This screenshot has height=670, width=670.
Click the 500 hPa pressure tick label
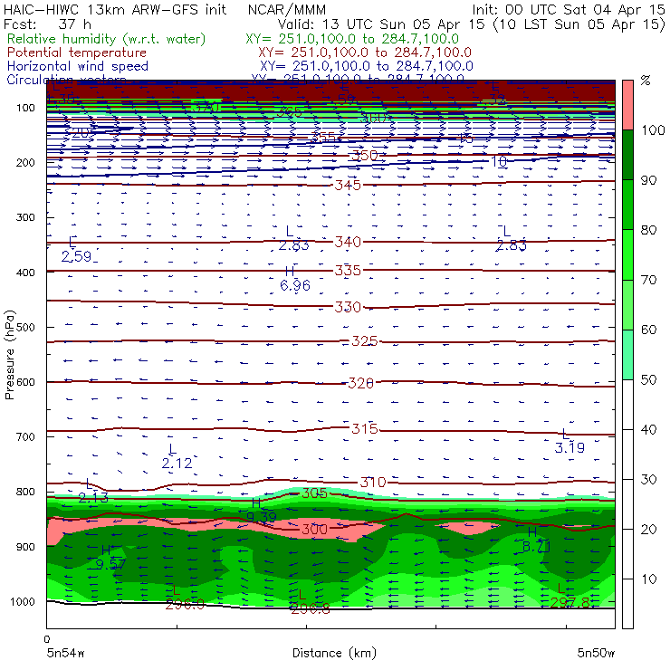[25, 327]
